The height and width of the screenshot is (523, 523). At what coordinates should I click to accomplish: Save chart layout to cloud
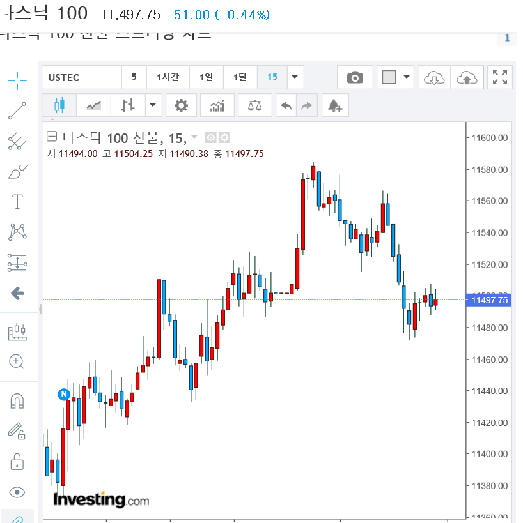coord(467,78)
